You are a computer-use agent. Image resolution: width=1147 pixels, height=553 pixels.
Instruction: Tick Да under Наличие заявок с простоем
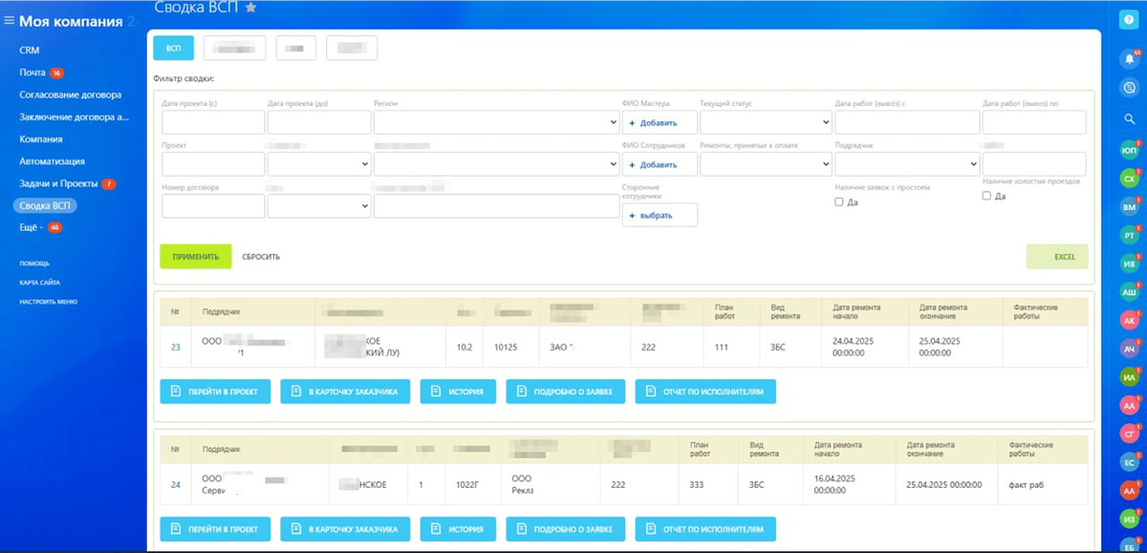pyautogui.click(x=839, y=202)
